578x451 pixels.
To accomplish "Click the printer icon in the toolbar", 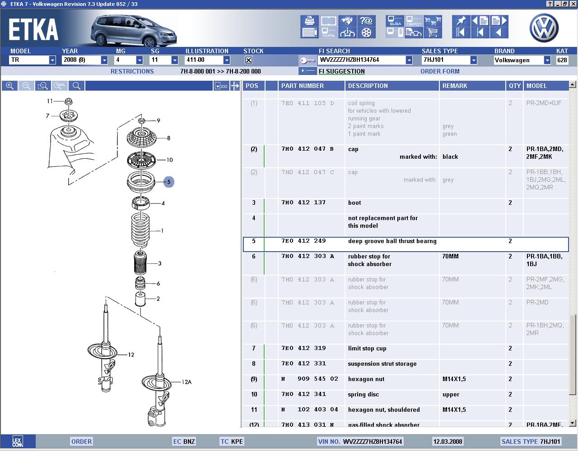I will coord(309,21).
